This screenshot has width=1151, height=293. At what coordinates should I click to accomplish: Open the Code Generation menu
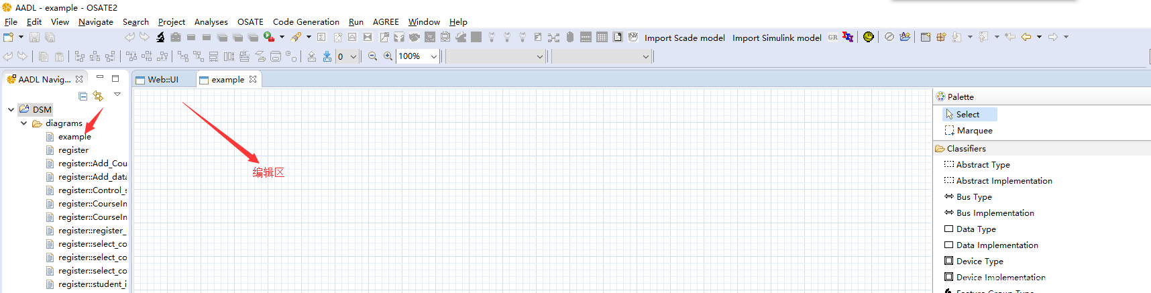(x=306, y=22)
